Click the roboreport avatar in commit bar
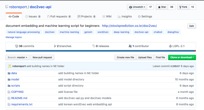Screen dimensions: 204x110 [x=10, y=66]
